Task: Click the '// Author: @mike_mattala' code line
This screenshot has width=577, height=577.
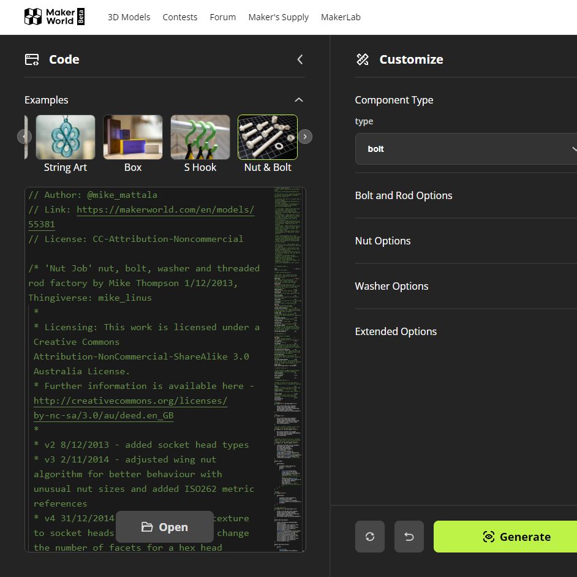Action: pyautogui.click(x=92, y=195)
